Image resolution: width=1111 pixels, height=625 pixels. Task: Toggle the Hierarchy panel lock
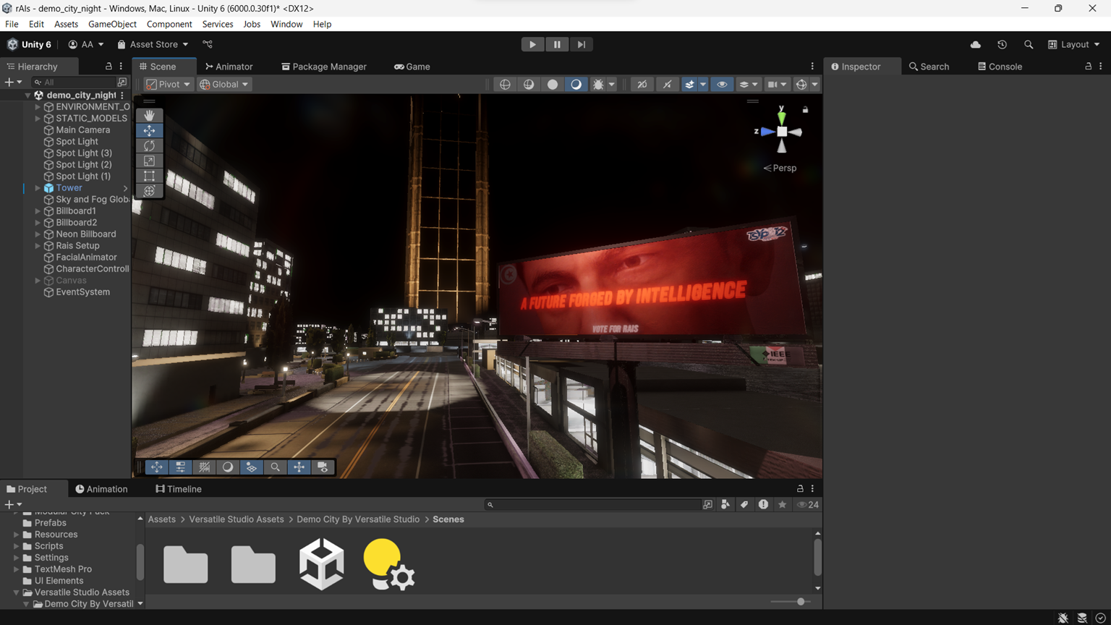108,67
